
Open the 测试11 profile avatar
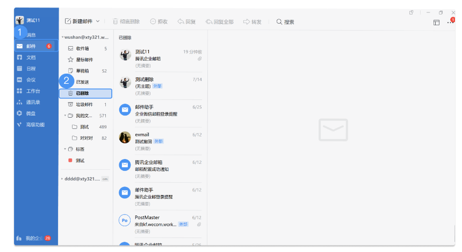click(x=20, y=20)
